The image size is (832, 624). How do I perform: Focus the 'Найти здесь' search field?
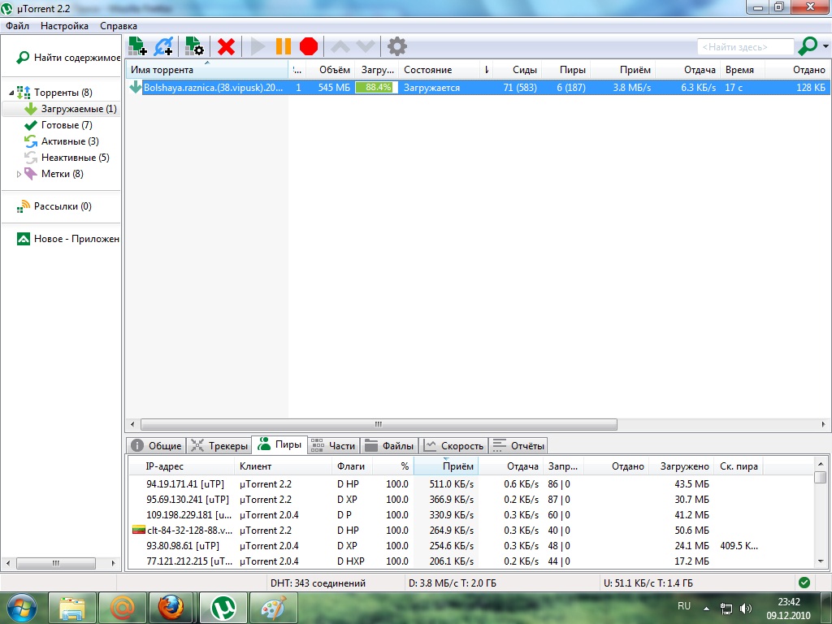point(746,47)
